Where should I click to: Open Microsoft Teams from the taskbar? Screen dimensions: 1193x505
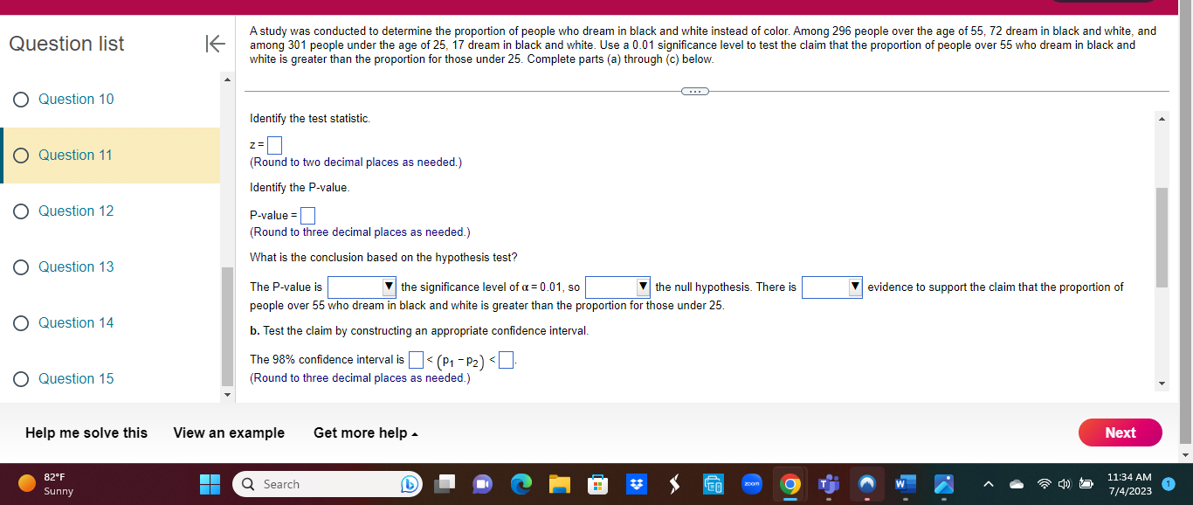coord(827,483)
